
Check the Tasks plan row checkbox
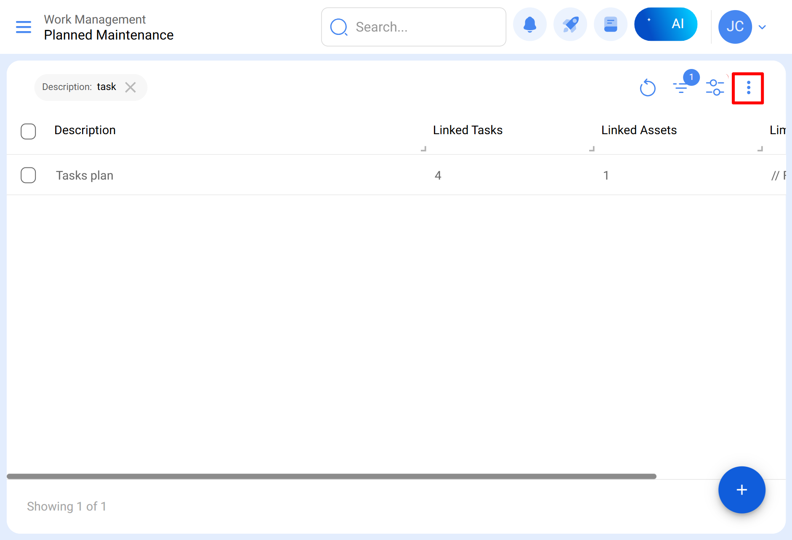28,175
